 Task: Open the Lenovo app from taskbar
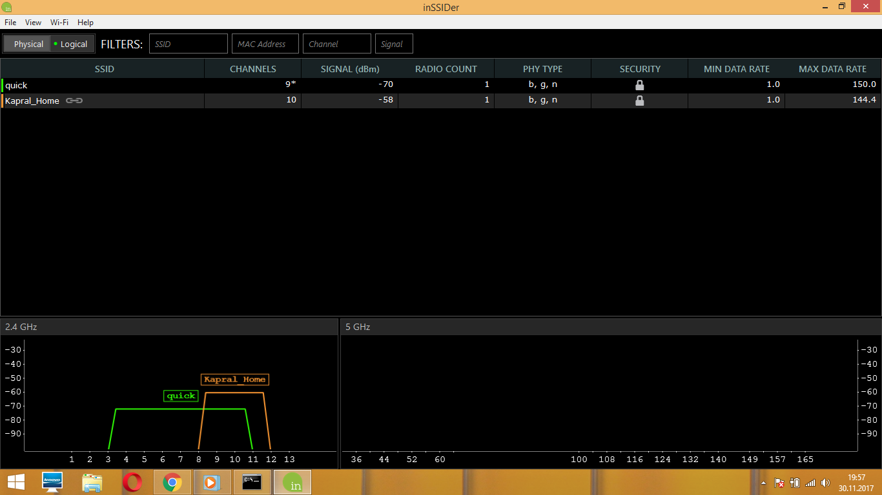52,482
